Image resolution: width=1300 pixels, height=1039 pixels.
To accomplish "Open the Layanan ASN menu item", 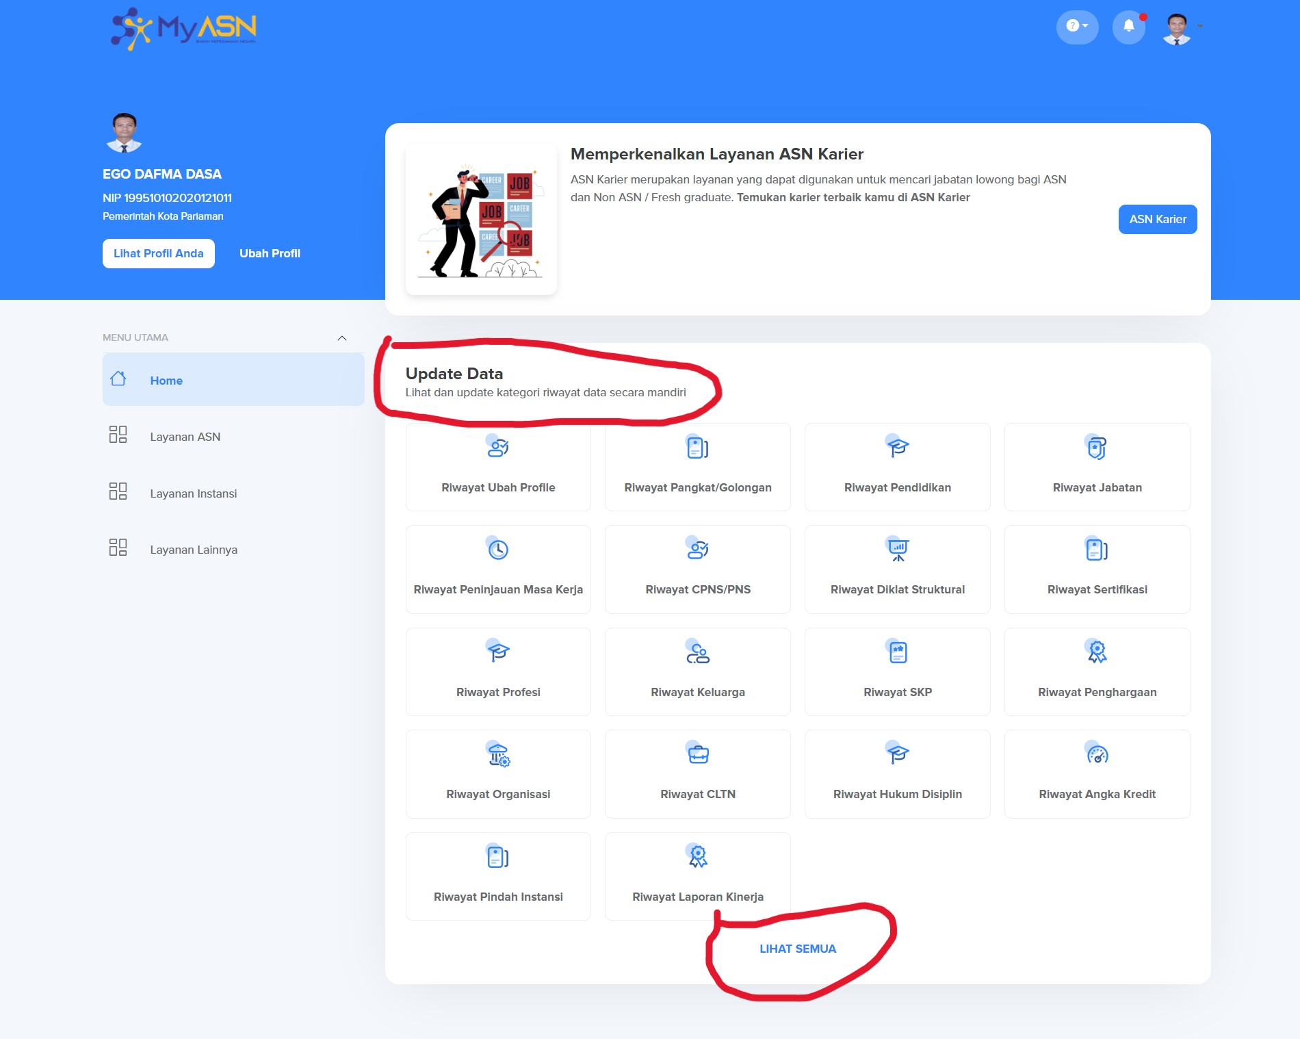I will click(185, 437).
